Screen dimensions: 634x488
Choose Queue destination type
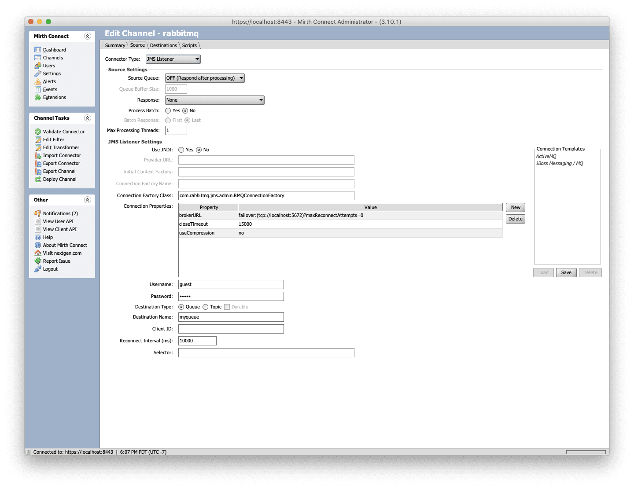181,307
